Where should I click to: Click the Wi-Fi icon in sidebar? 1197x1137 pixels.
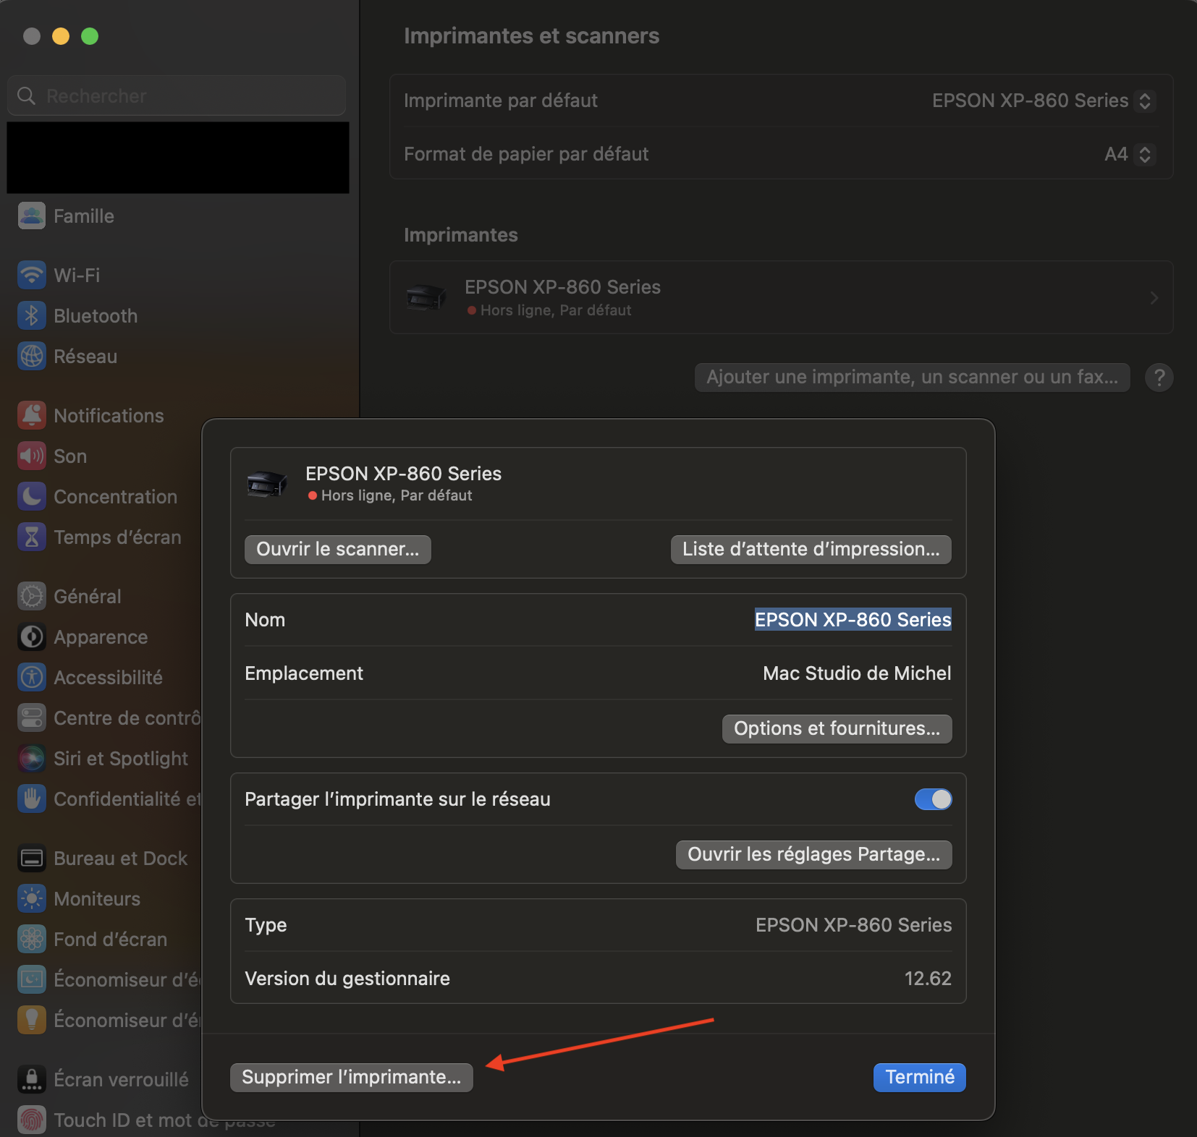point(31,276)
